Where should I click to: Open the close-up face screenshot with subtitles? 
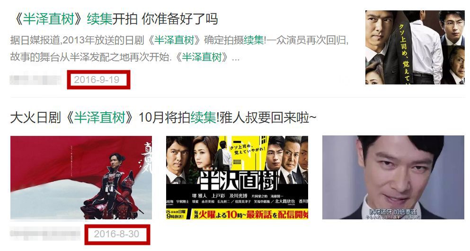pos(393,177)
